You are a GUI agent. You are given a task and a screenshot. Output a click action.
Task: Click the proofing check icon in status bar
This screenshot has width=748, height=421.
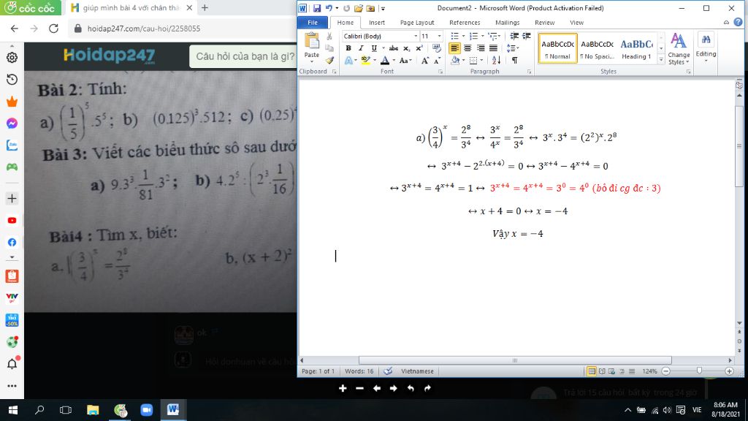[x=388, y=371]
